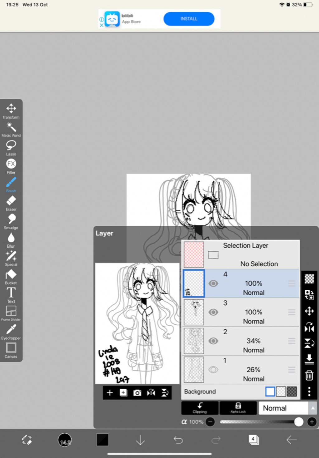319x458 pixels.
Task: Choose the light transparent background option
Action: point(281,392)
